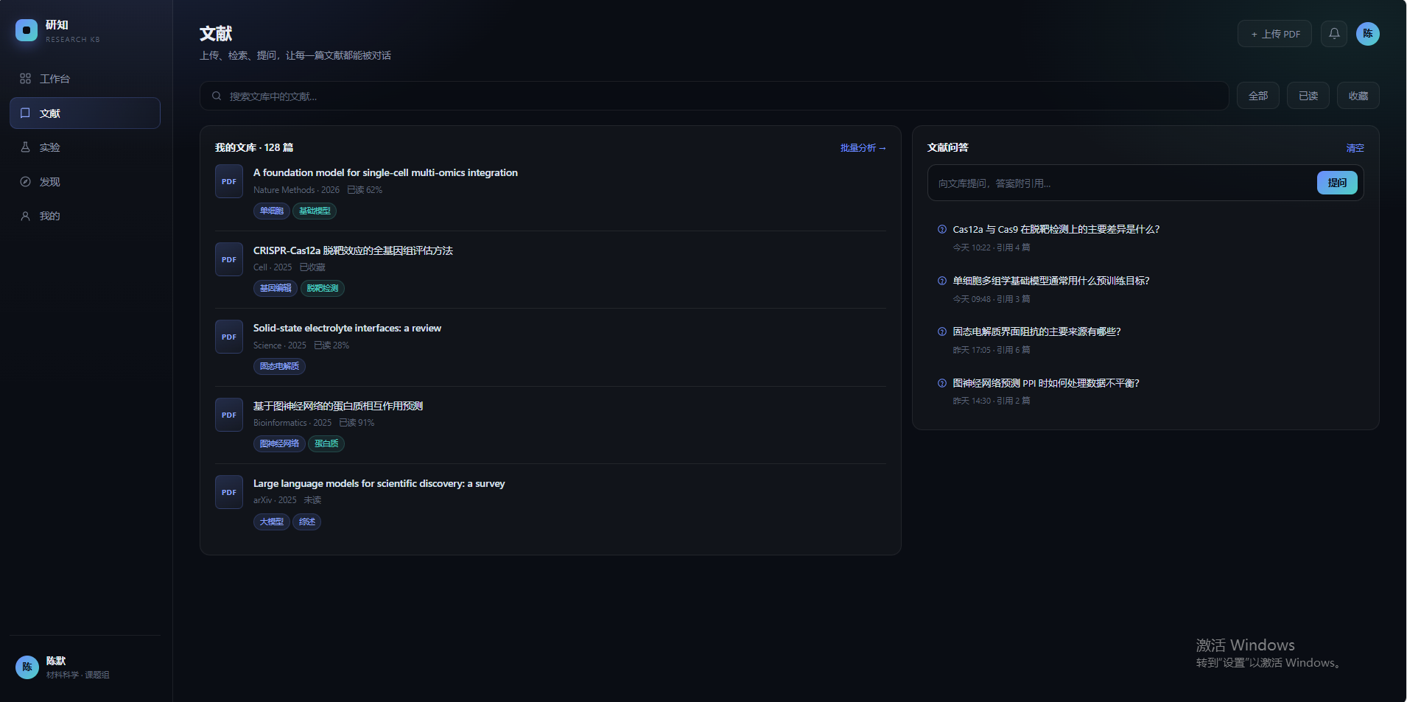
Task: Click the 蛋白质 tag
Action: point(326,443)
